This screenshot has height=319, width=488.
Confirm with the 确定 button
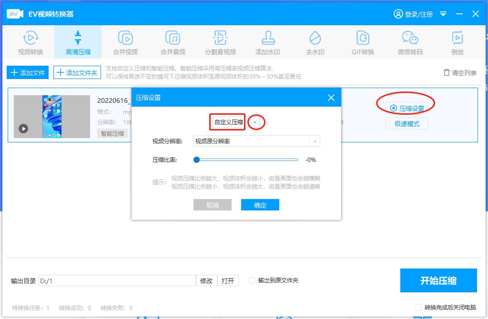click(x=260, y=205)
